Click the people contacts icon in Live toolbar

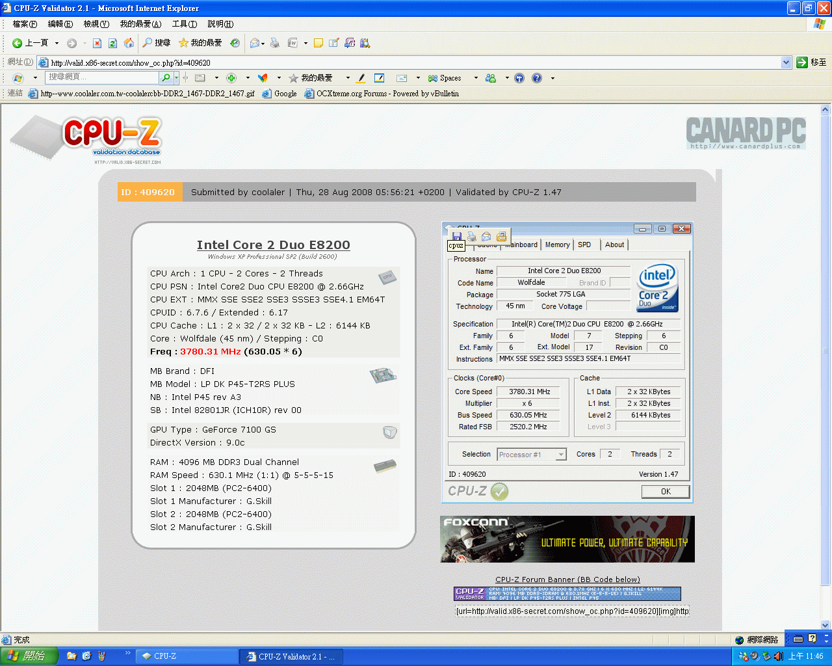click(491, 78)
